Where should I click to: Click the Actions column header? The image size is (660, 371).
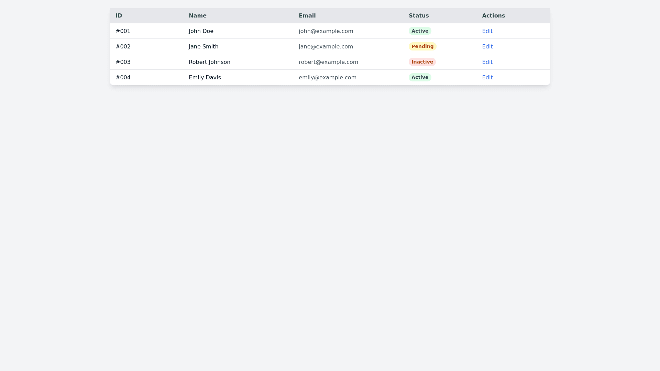coord(493,16)
